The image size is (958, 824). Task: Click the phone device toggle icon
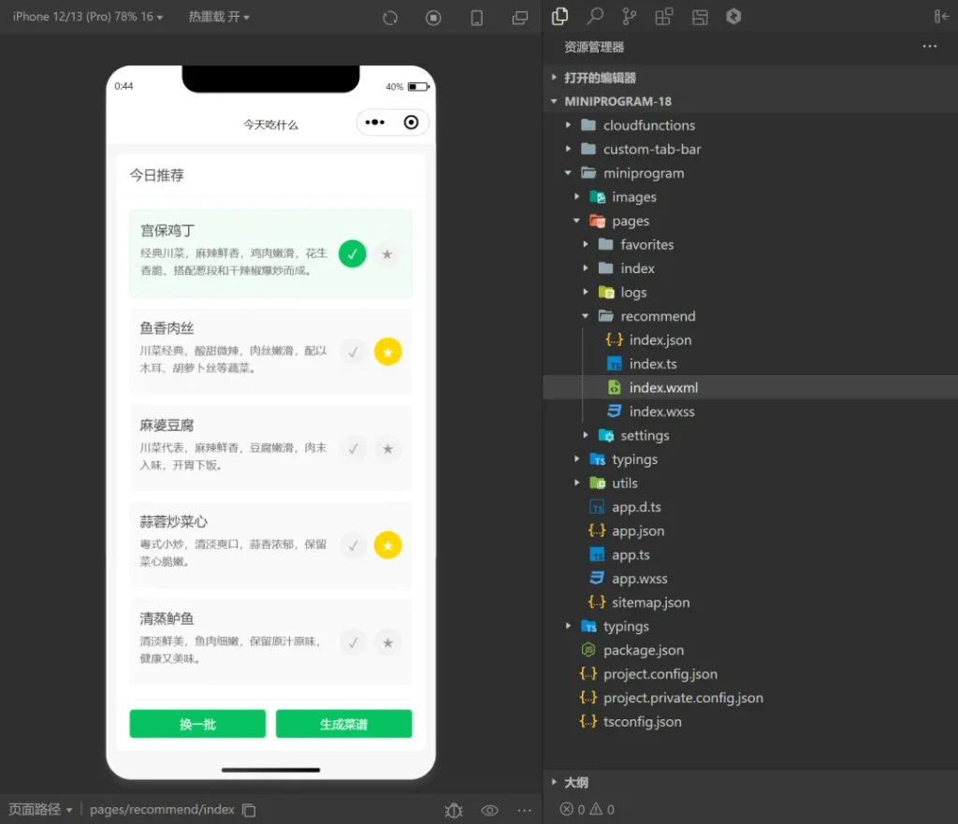476,18
